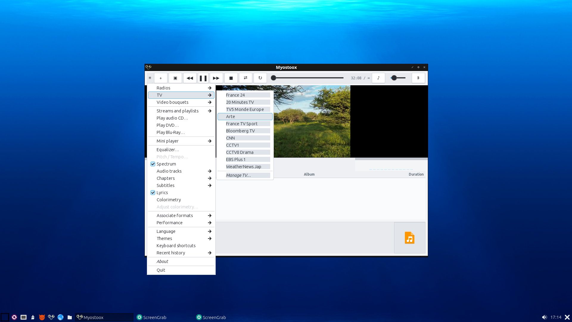Expand the Video bouquets submenu
Viewport: 572px width, 322px height.
tap(181, 102)
